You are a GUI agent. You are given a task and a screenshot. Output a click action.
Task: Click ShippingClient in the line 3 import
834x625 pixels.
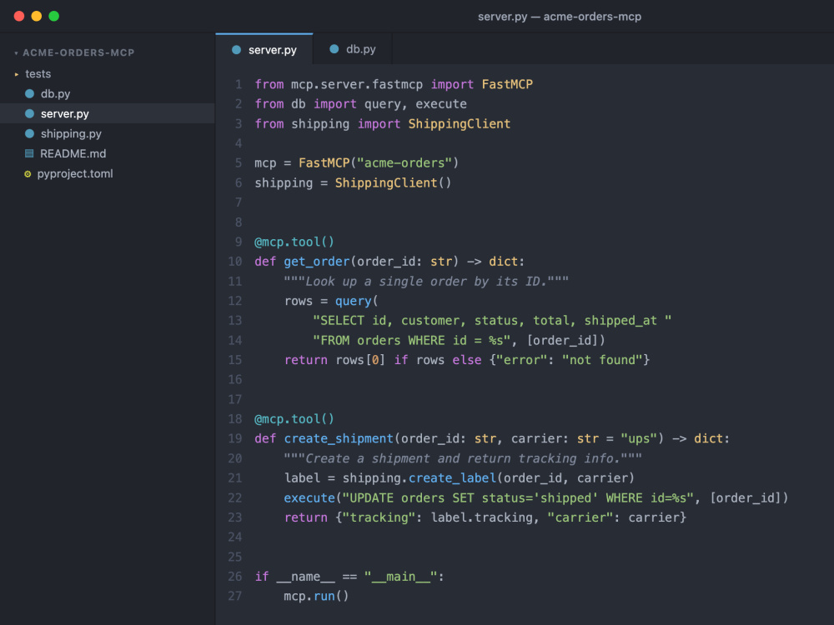click(x=459, y=124)
